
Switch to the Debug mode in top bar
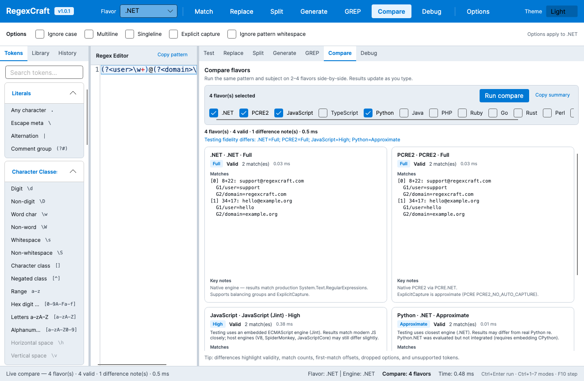click(431, 12)
